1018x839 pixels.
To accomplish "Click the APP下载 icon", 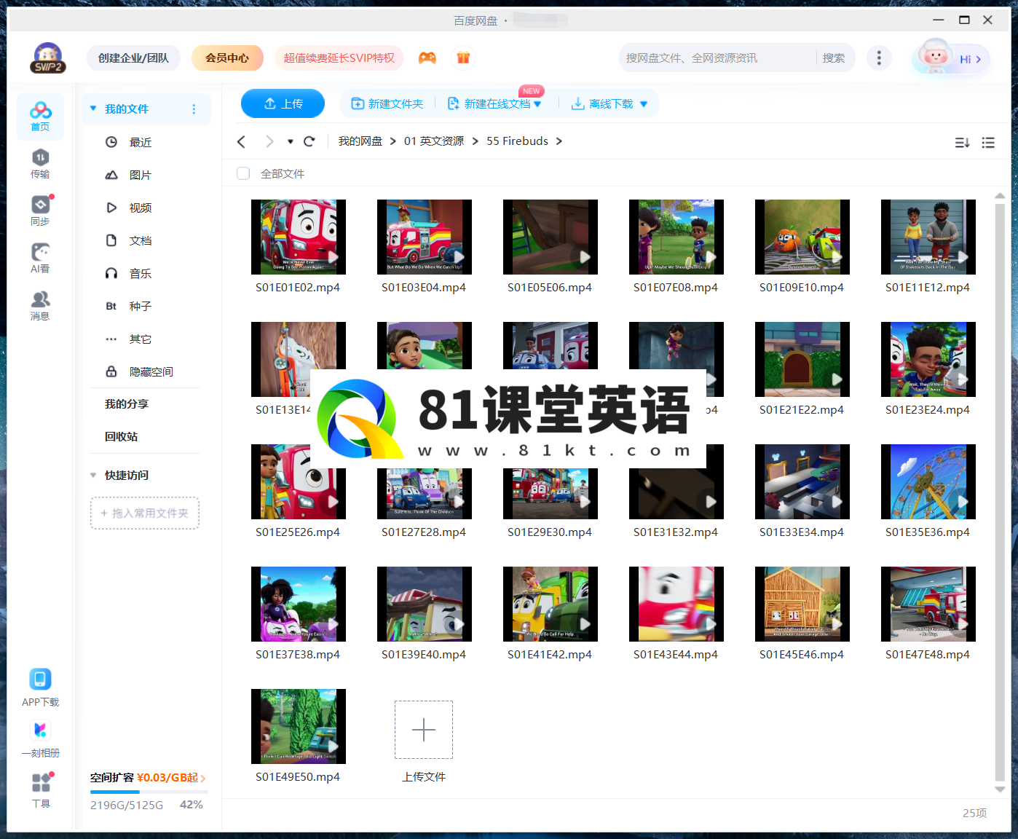I will pyautogui.click(x=41, y=688).
